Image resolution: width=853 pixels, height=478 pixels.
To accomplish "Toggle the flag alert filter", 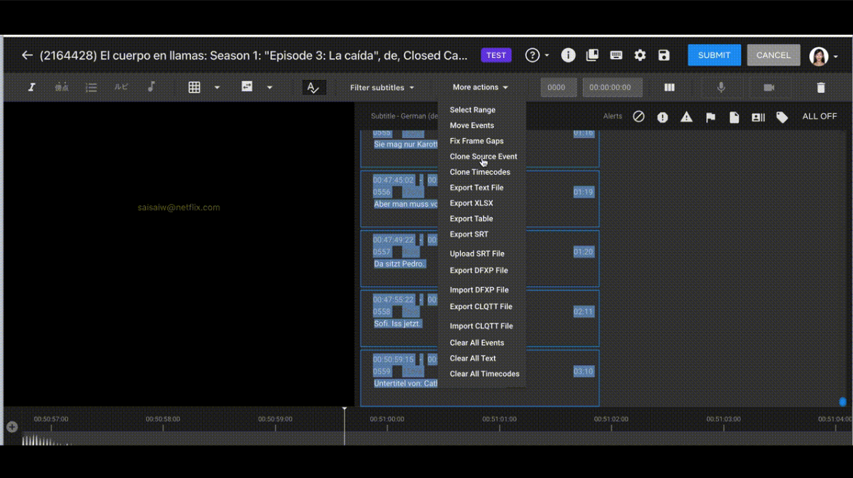I will [x=710, y=117].
